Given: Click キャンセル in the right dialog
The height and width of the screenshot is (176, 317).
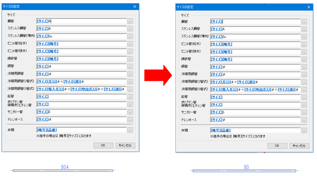Looking at the screenshot, I should pyautogui.click(x=299, y=146).
